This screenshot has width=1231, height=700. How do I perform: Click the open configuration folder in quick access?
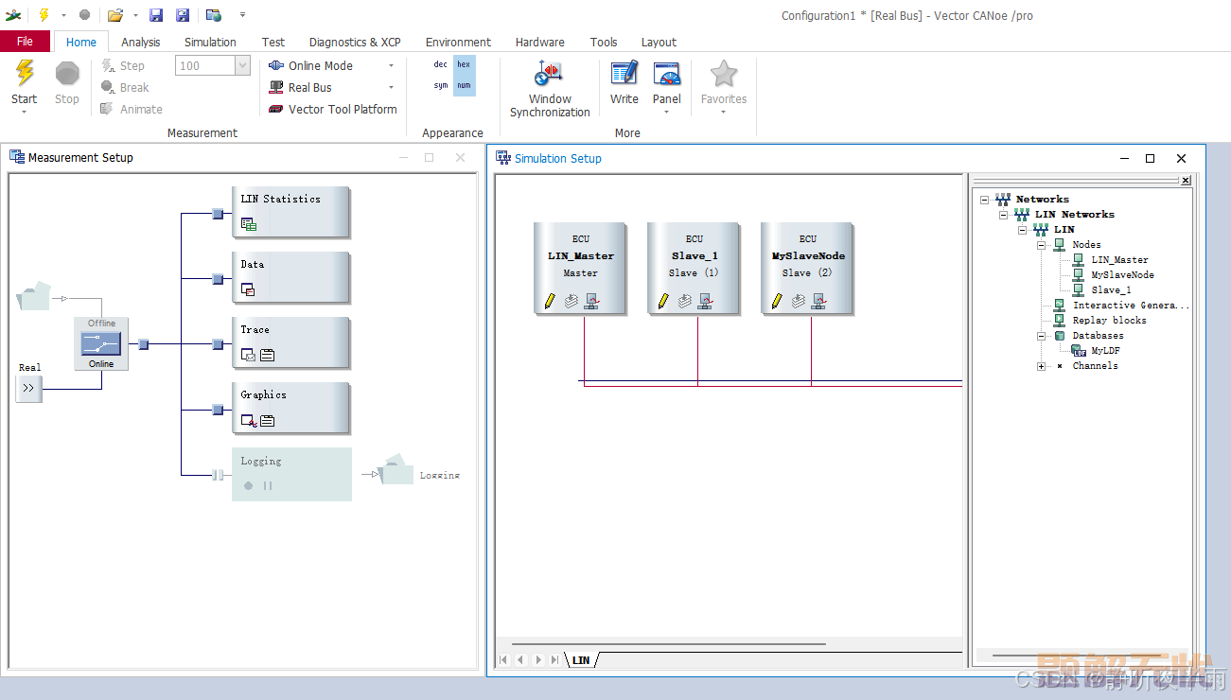(x=115, y=15)
